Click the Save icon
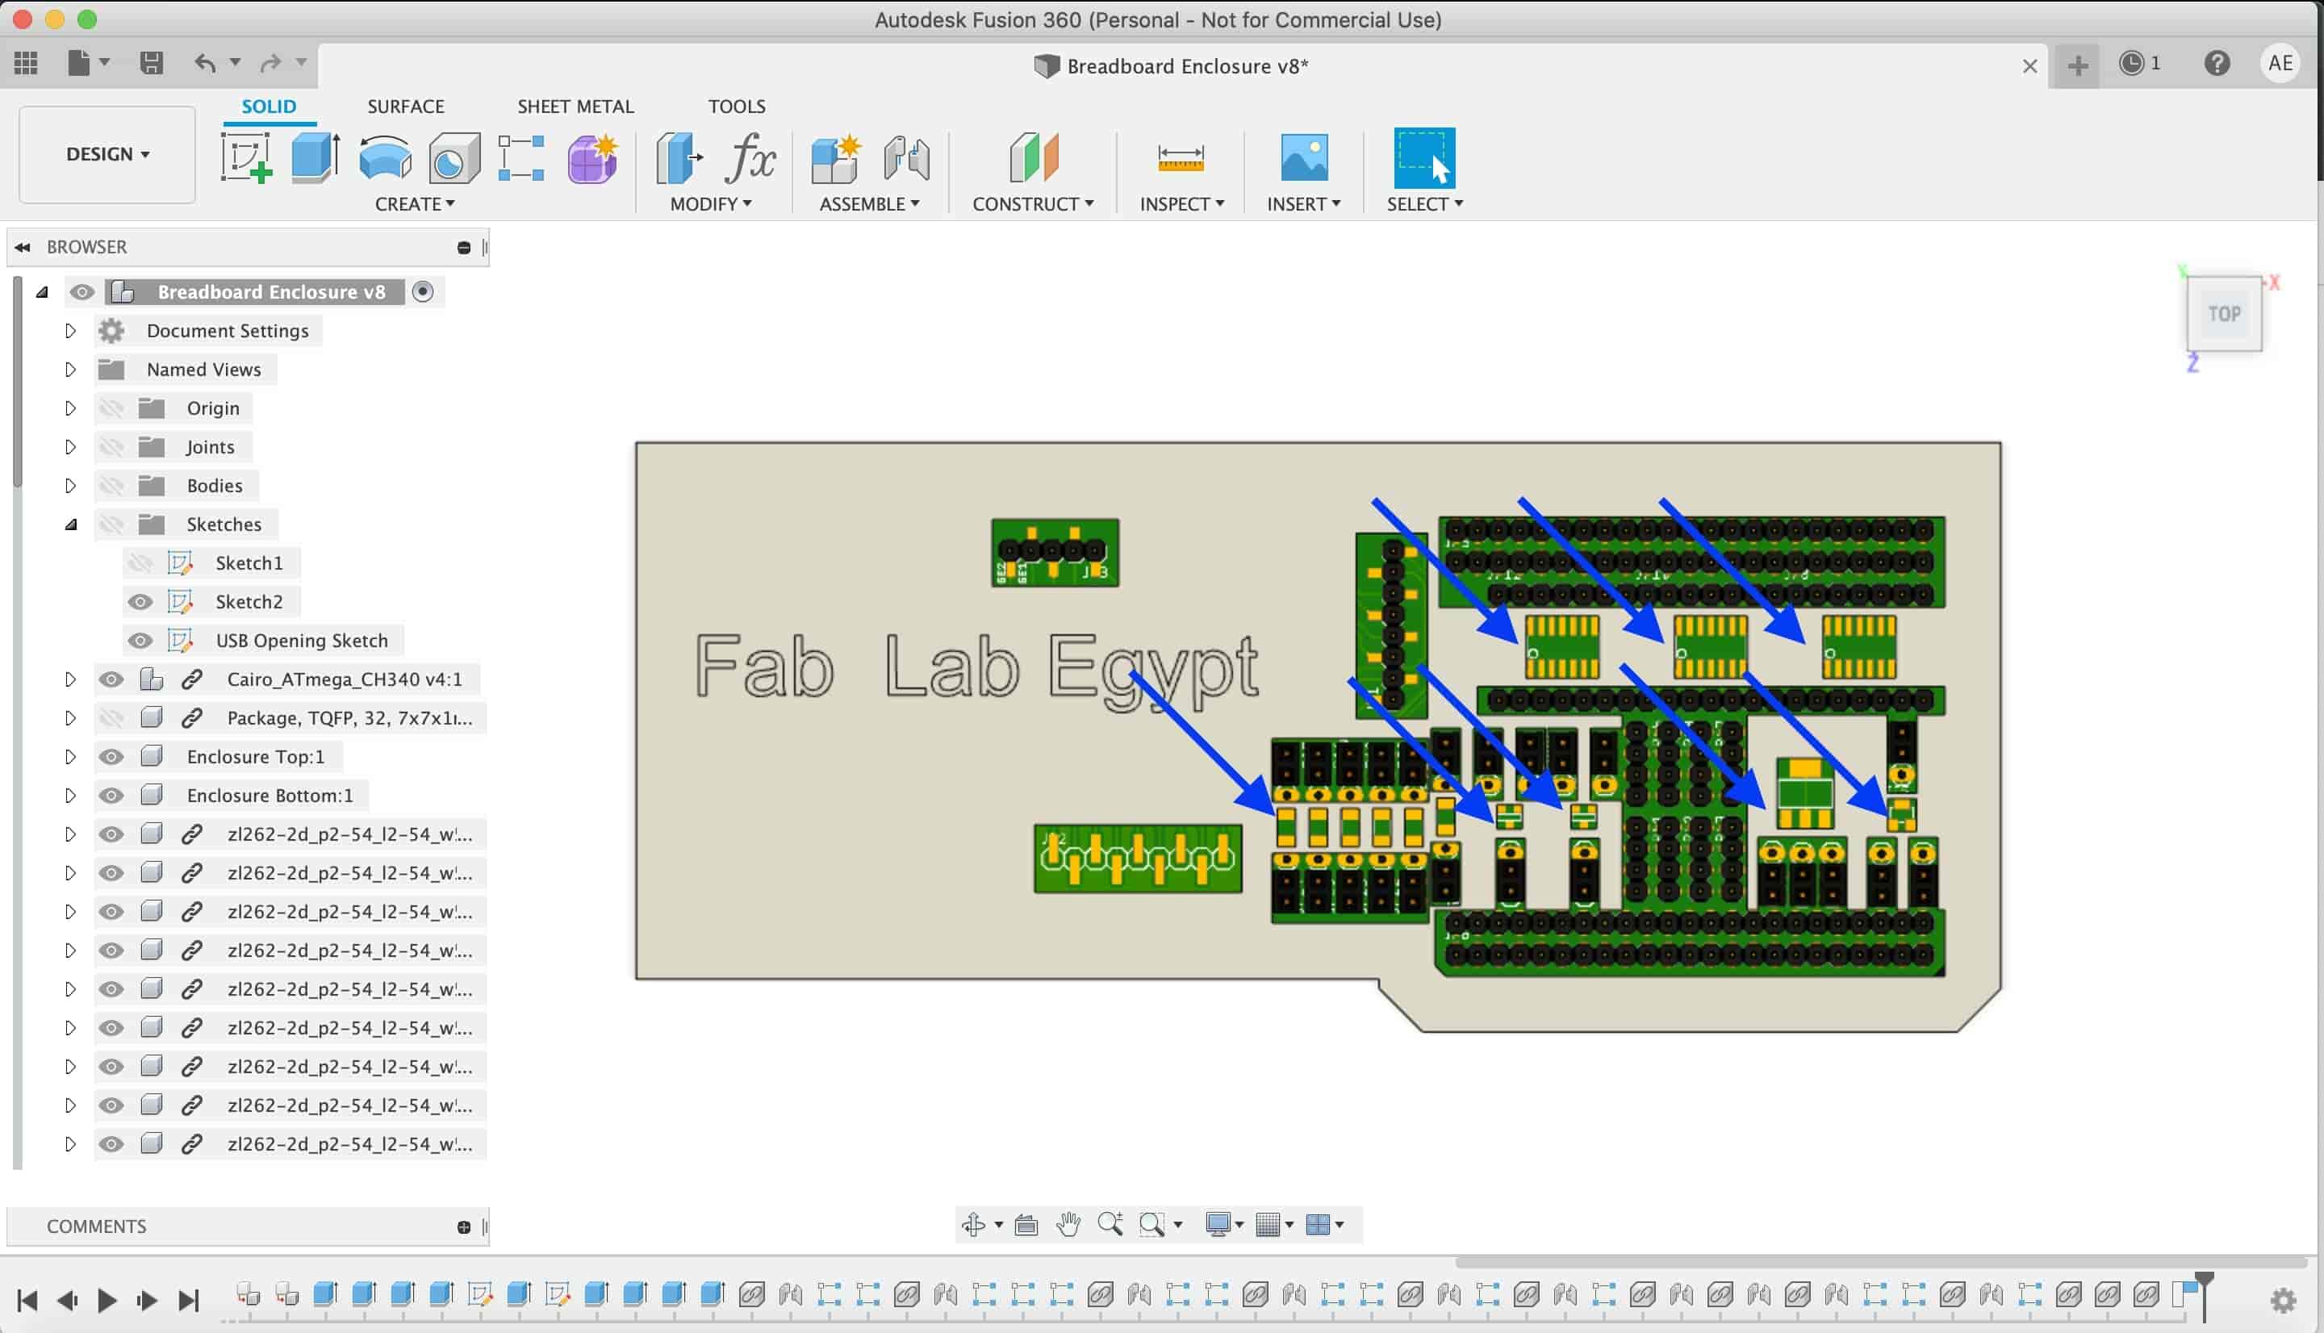This screenshot has height=1333, width=2324. click(x=151, y=62)
